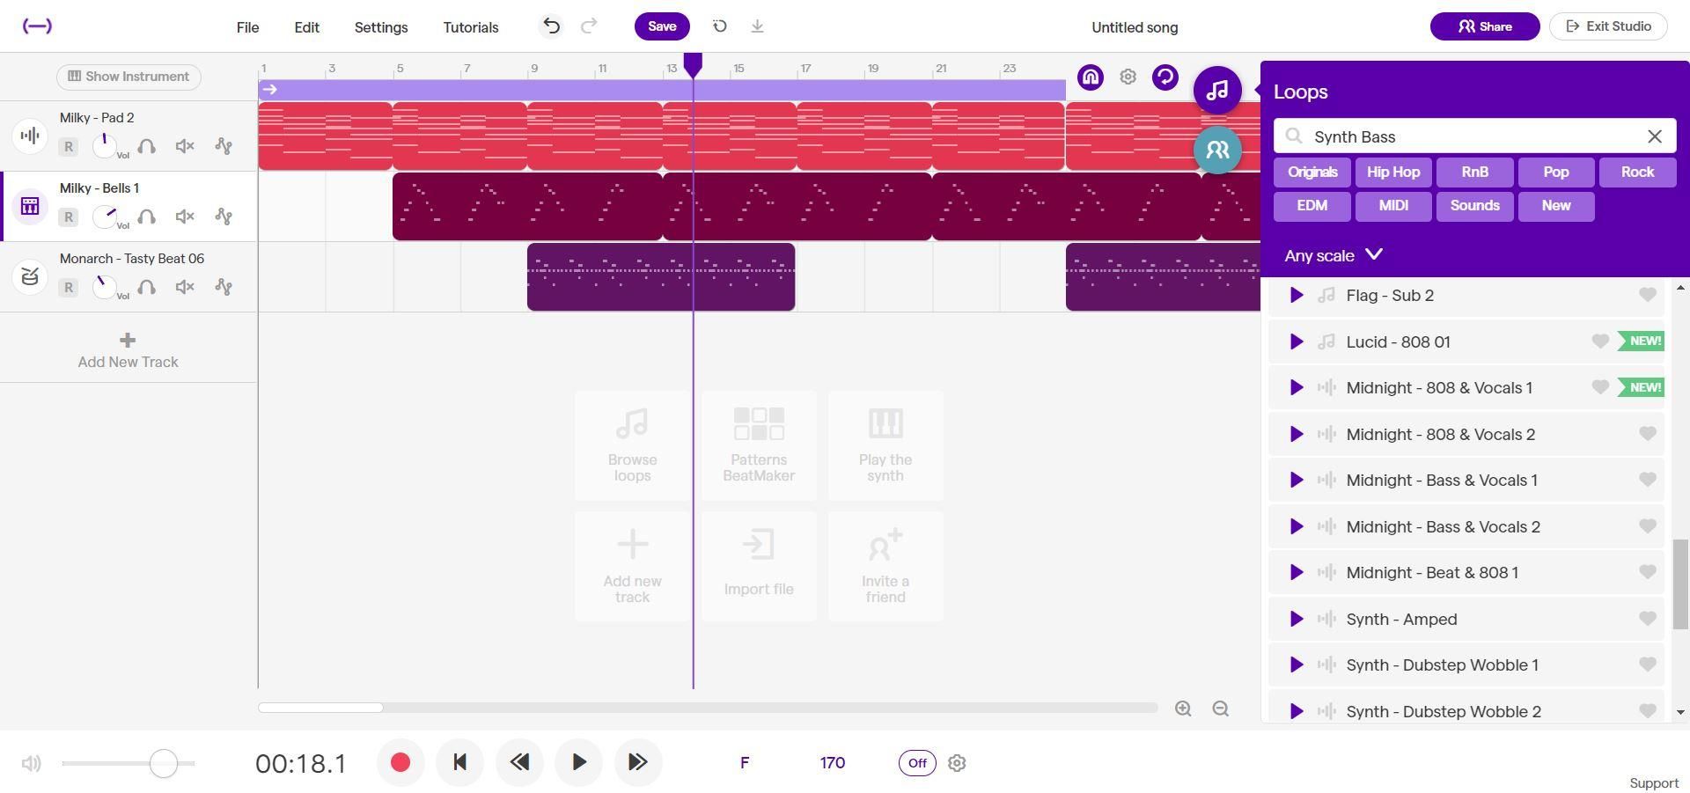Screen dimensions: 1690x793
Task: Zoom in the timeline with the magnifier icon
Action: 1183,708
